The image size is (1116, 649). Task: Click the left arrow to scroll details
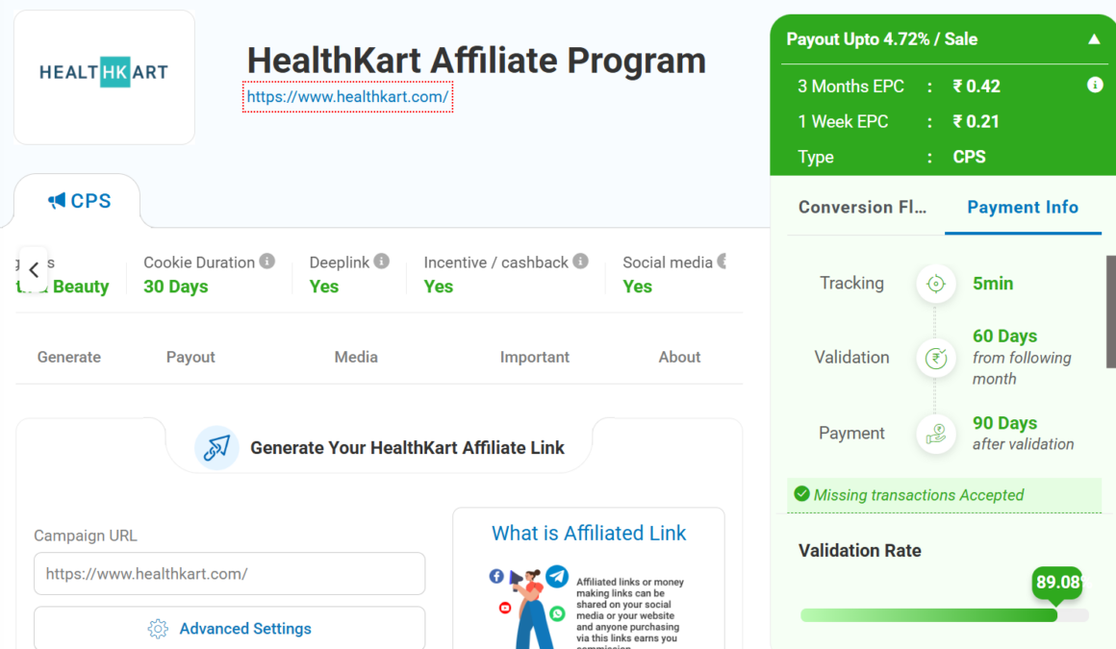tap(33, 270)
